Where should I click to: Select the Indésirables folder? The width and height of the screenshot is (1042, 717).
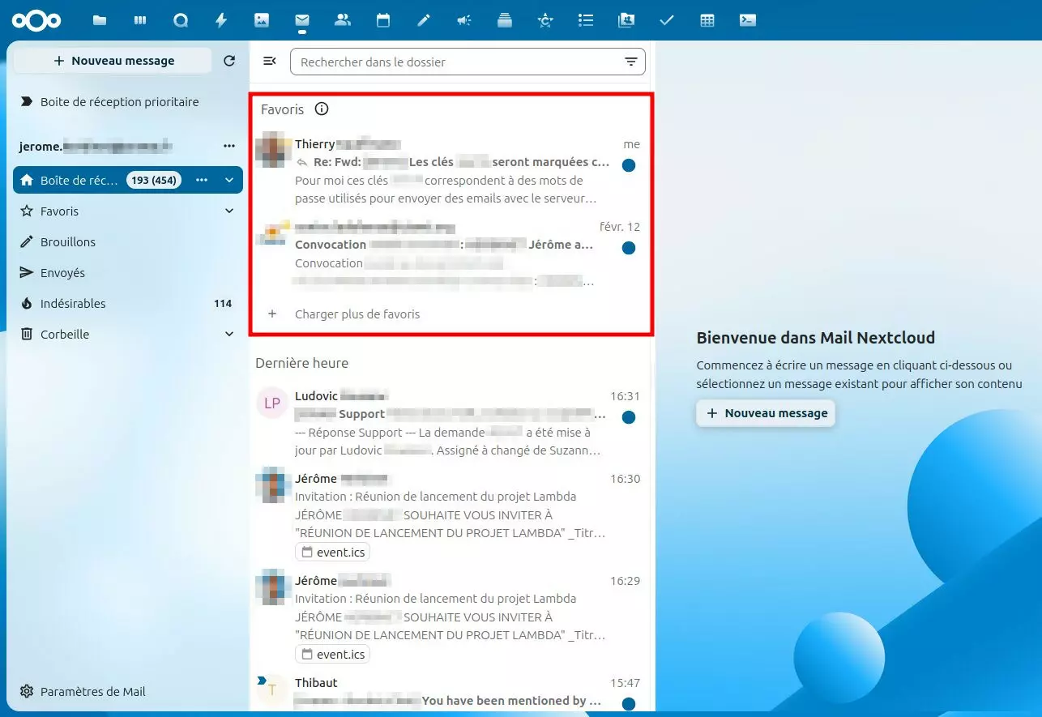click(73, 304)
